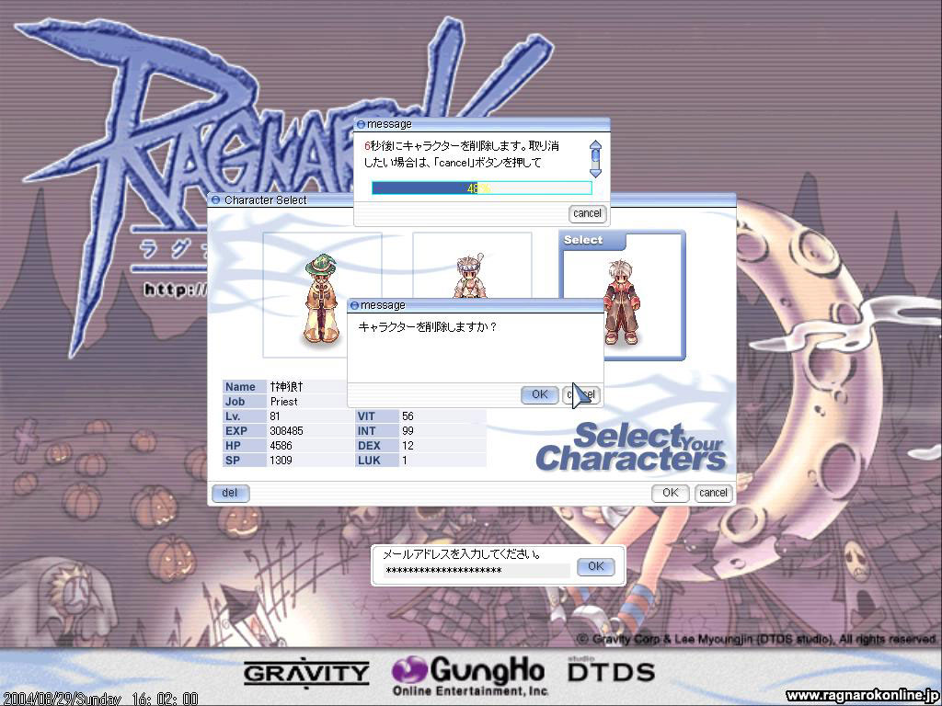Click the "LUK" label in the stats table
942x706 pixels.
369,461
